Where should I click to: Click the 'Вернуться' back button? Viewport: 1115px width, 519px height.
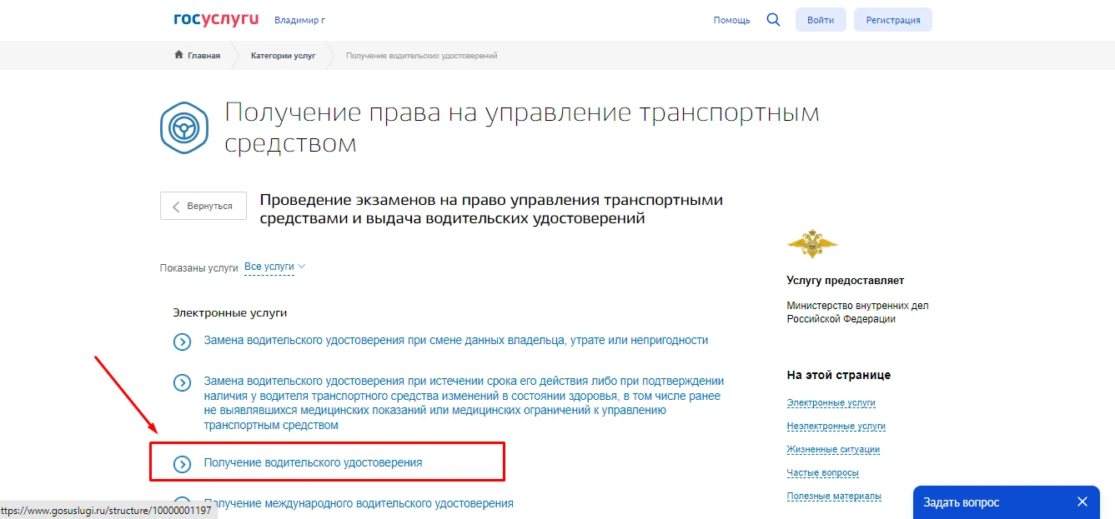203,206
